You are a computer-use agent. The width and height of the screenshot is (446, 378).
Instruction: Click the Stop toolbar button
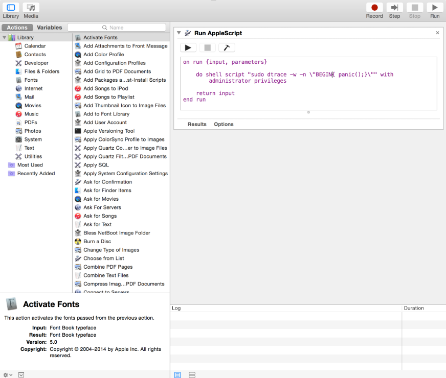click(x=415, y=11)
